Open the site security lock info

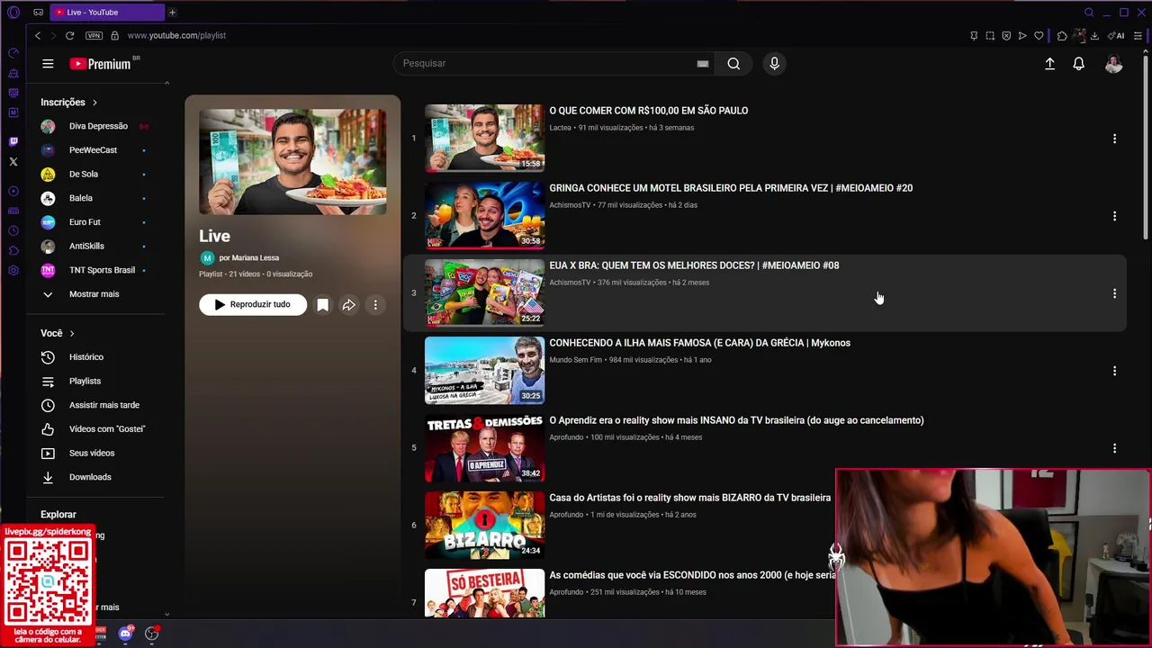(114, 35)
